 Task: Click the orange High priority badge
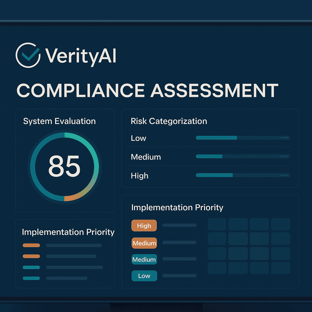tap(144, 226)
